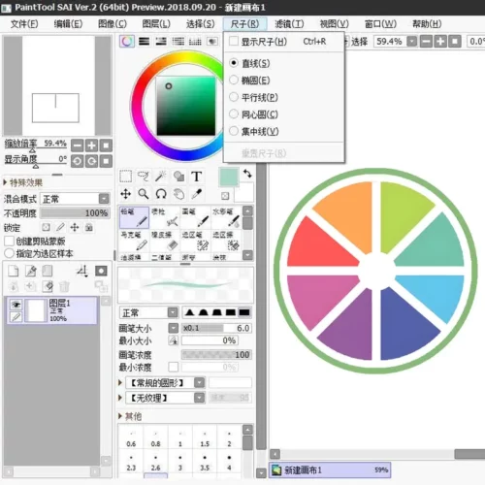Choose the 选区笔 selection pen
Screen dimensions: 485x485
[195, 241]
